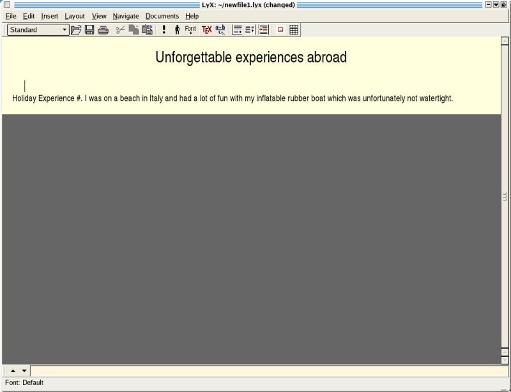Click the Paste clipboard icon
Screen dimensions: 511x392
pyautogui.click(x=147, y=29)
